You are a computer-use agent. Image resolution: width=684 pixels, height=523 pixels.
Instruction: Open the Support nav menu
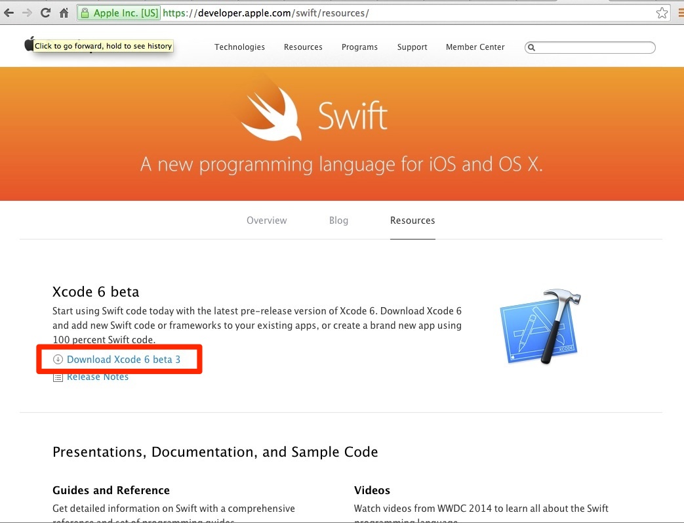pos(412,47)
